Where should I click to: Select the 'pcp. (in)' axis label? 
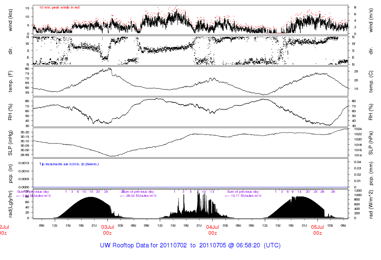pyautogui.click(x=10, y=173)
